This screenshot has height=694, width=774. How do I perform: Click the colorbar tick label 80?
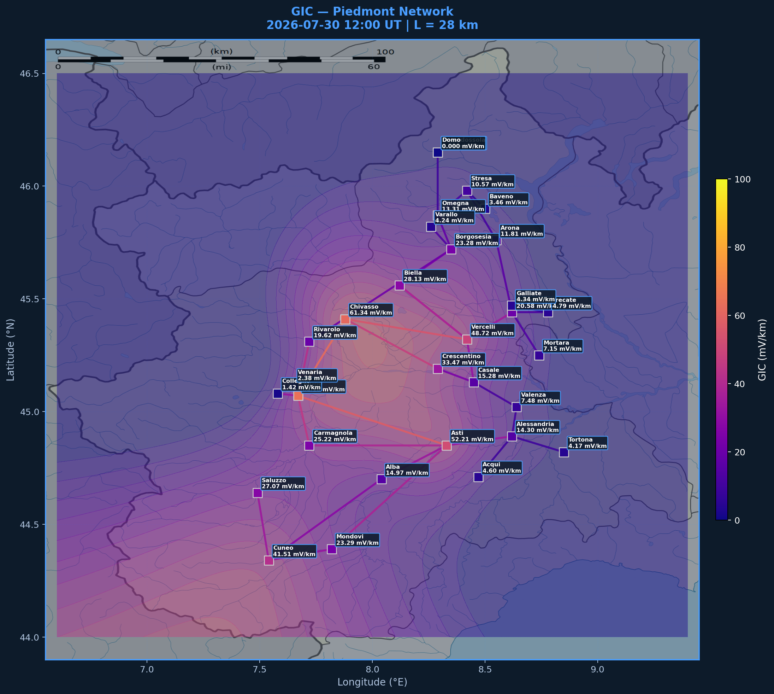tap(740, 247)
